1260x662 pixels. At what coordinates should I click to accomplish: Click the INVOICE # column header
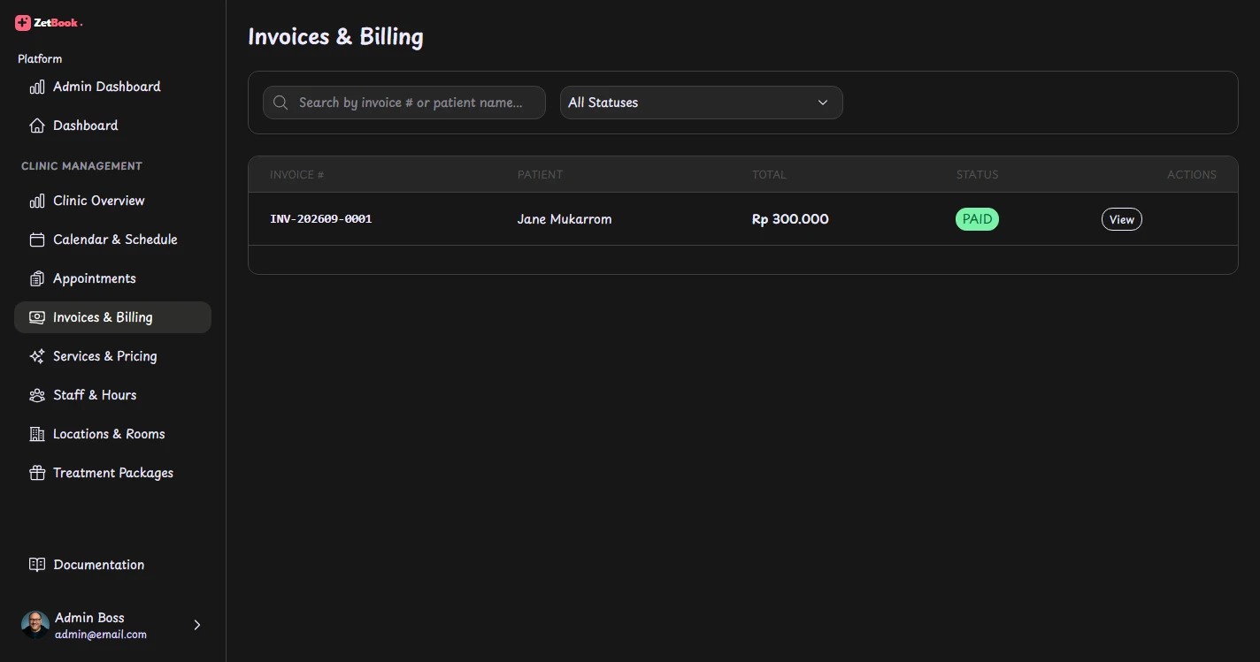tap(297, 175)
